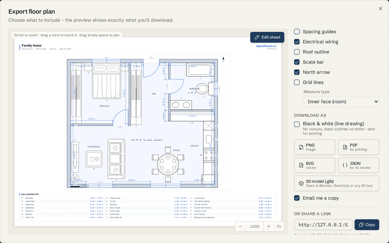
Task: Click the 3D cube model icon
Action: click(301, 183)
